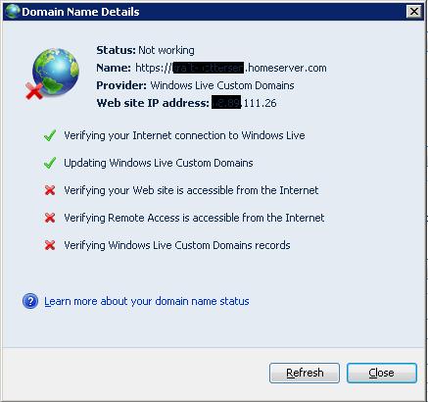Close the dialog with title bar X

click(414, 12)
